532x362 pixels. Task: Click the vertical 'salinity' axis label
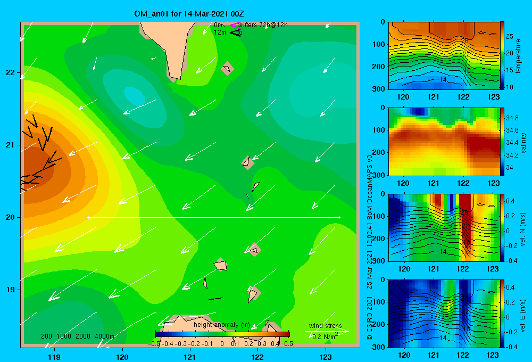pos(523,143)
